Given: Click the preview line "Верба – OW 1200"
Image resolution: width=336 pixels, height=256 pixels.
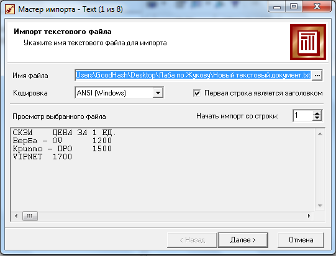Looking at the screenshot, I should pos(62,141).
